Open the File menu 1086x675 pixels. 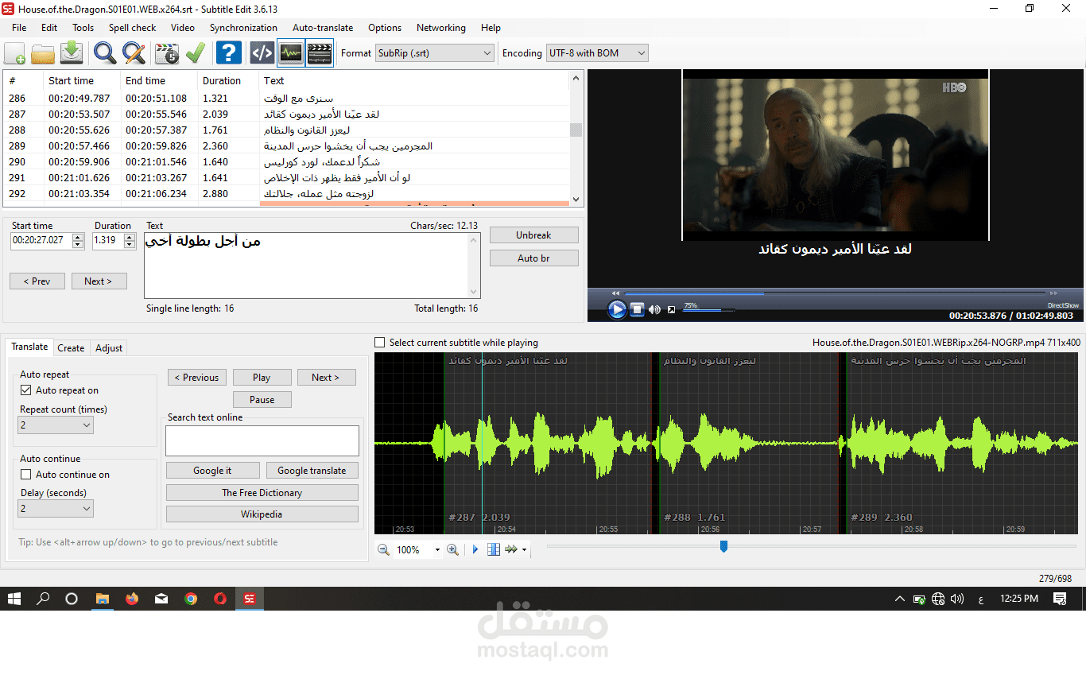[x=19, y=27]
